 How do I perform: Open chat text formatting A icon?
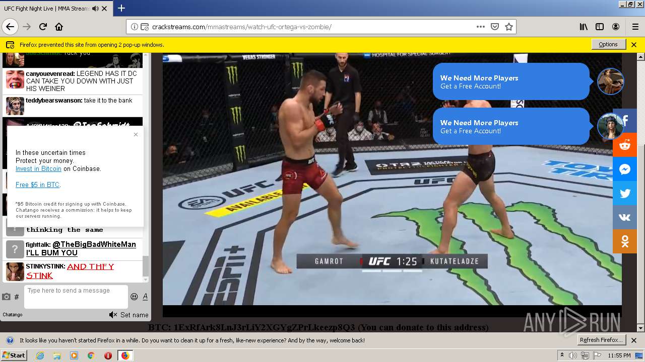(145, 297)
